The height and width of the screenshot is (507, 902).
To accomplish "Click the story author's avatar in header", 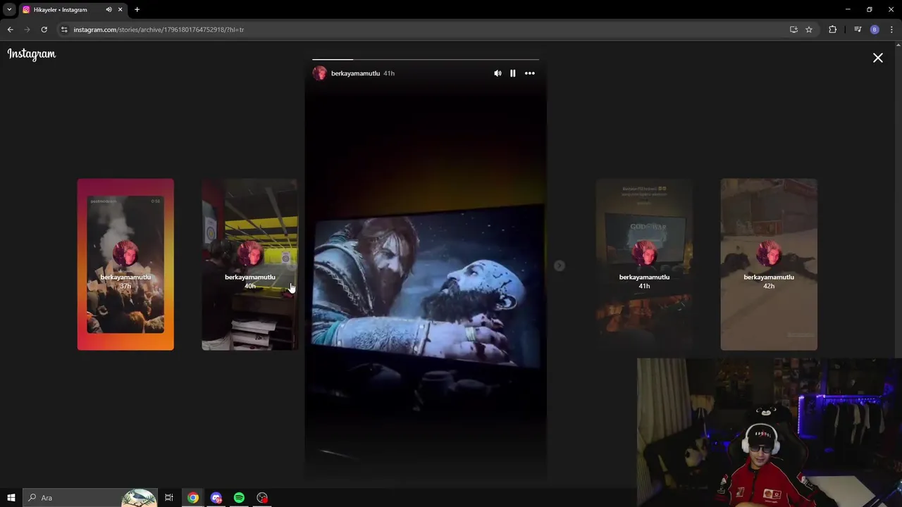I will tap(320, 73).
